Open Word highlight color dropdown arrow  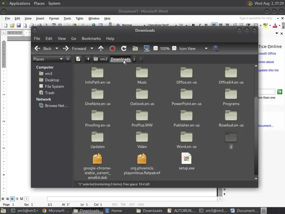(x=270, y=25)
